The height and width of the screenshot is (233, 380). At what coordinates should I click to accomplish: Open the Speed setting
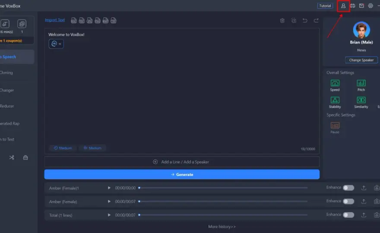click(335, 85)
